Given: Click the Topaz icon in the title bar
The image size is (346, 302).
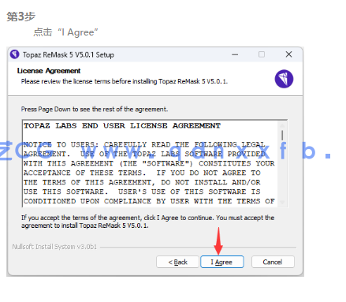Looking at the screenshot, I should [15, 54].
